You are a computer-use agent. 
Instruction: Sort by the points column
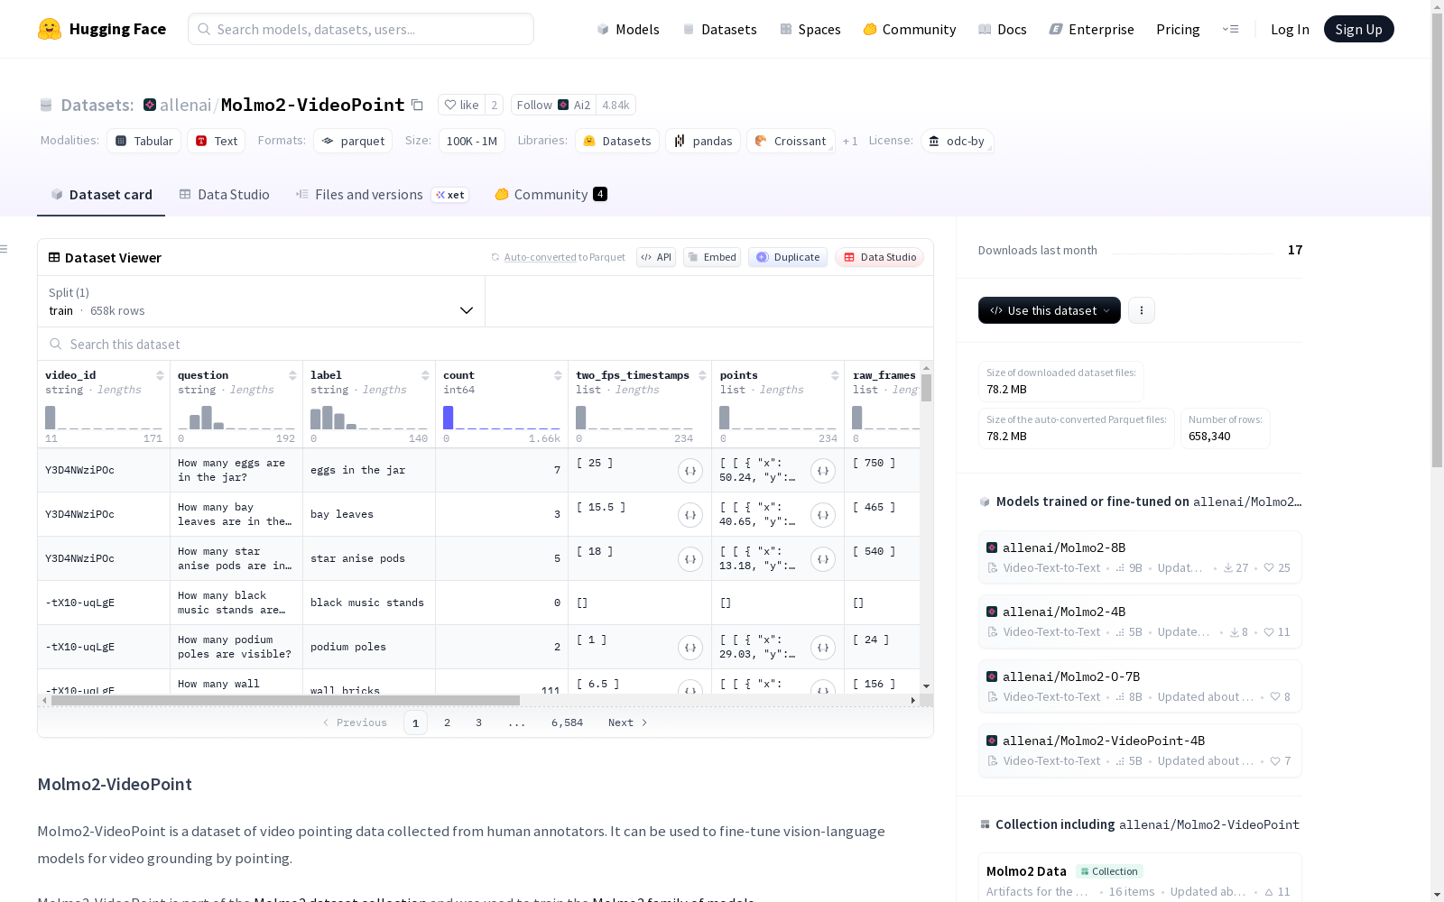(x=835, y=375)
